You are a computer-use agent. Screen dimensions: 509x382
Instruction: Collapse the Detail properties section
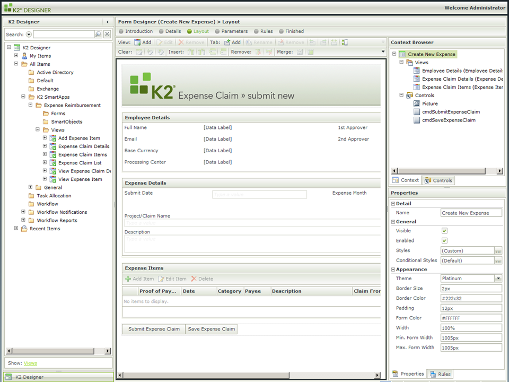click(393, 204)
